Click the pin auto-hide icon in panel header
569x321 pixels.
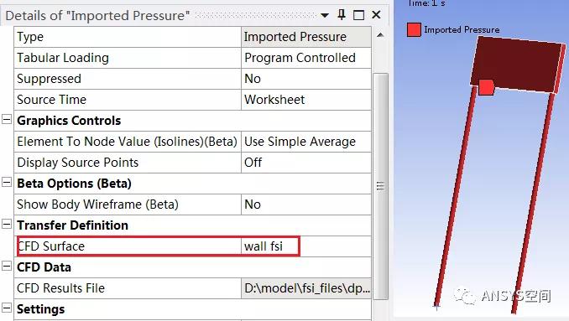(x=341, y=15)
